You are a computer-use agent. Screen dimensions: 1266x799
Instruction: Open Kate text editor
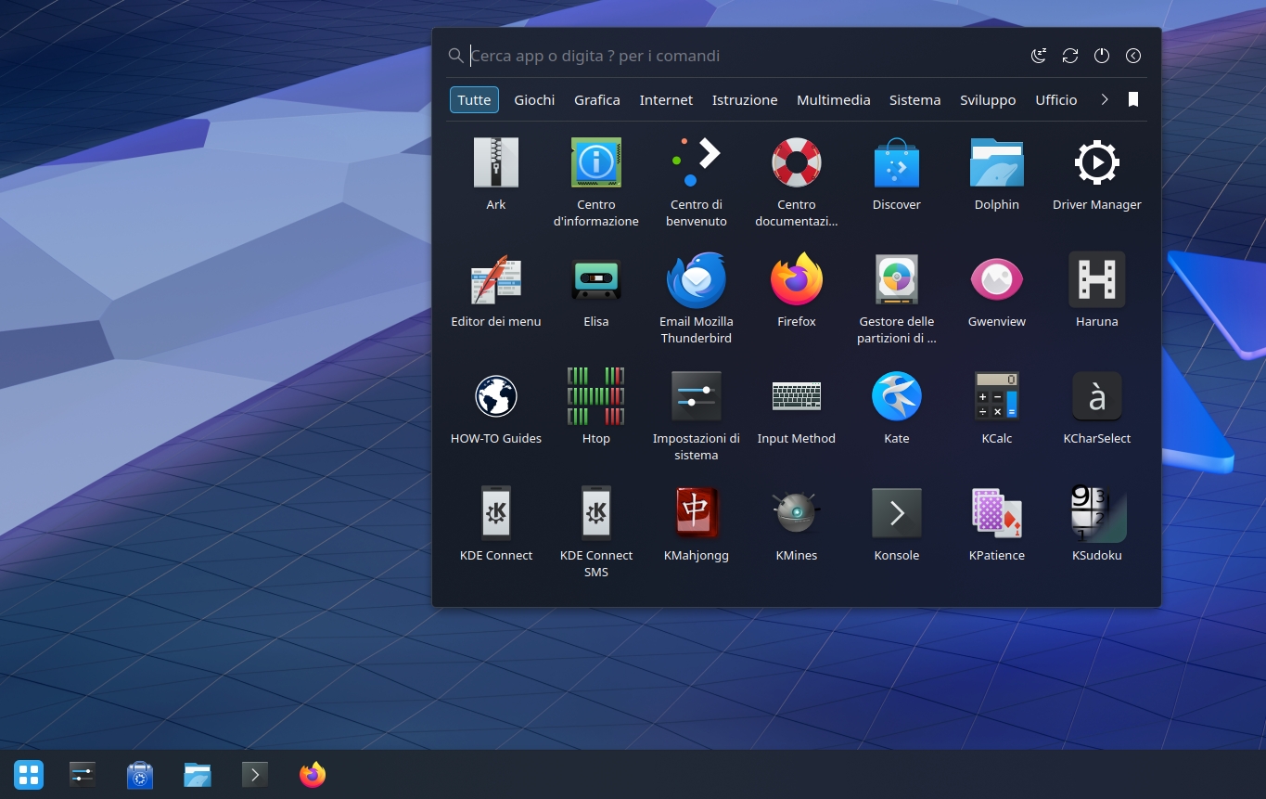pos(897,408)
